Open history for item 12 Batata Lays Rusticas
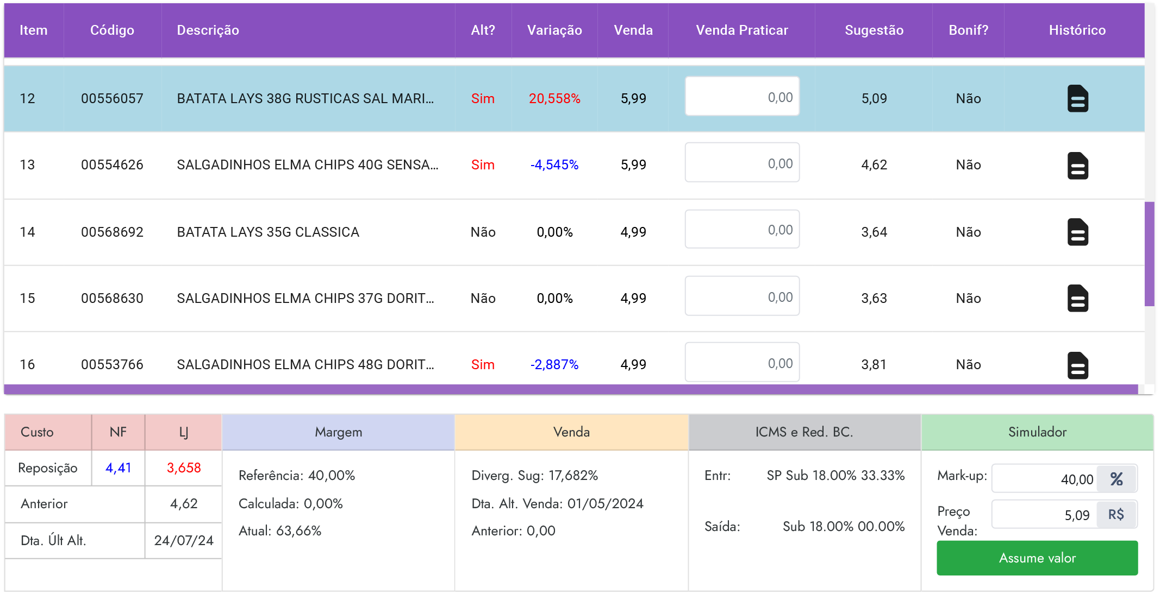 (x=1077, y=98)
